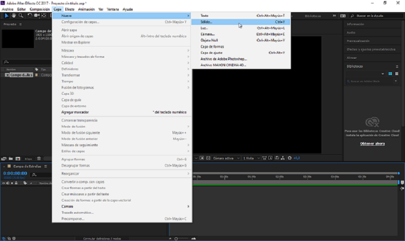Viewport: 405px width, 241px height.
Task: Click the Campo de Estrellas composition color label
Action: 9,167
